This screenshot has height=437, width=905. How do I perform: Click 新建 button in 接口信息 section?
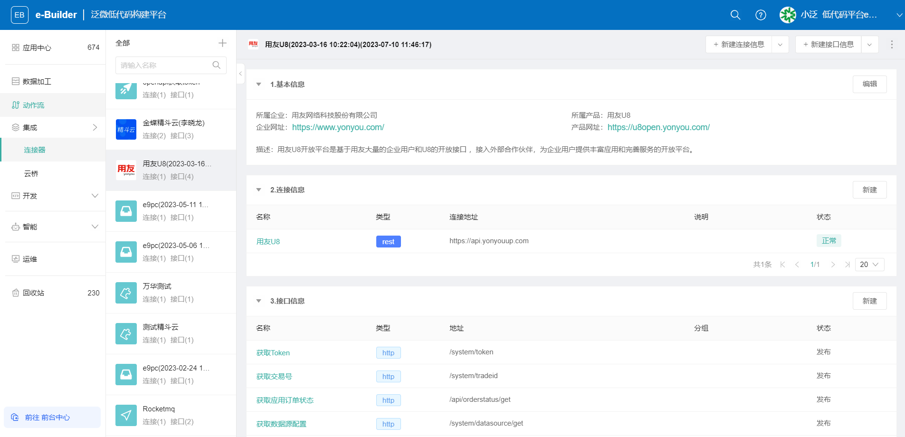870,301
